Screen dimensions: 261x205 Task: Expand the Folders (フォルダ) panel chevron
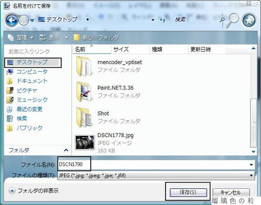(x=66, y=150)
